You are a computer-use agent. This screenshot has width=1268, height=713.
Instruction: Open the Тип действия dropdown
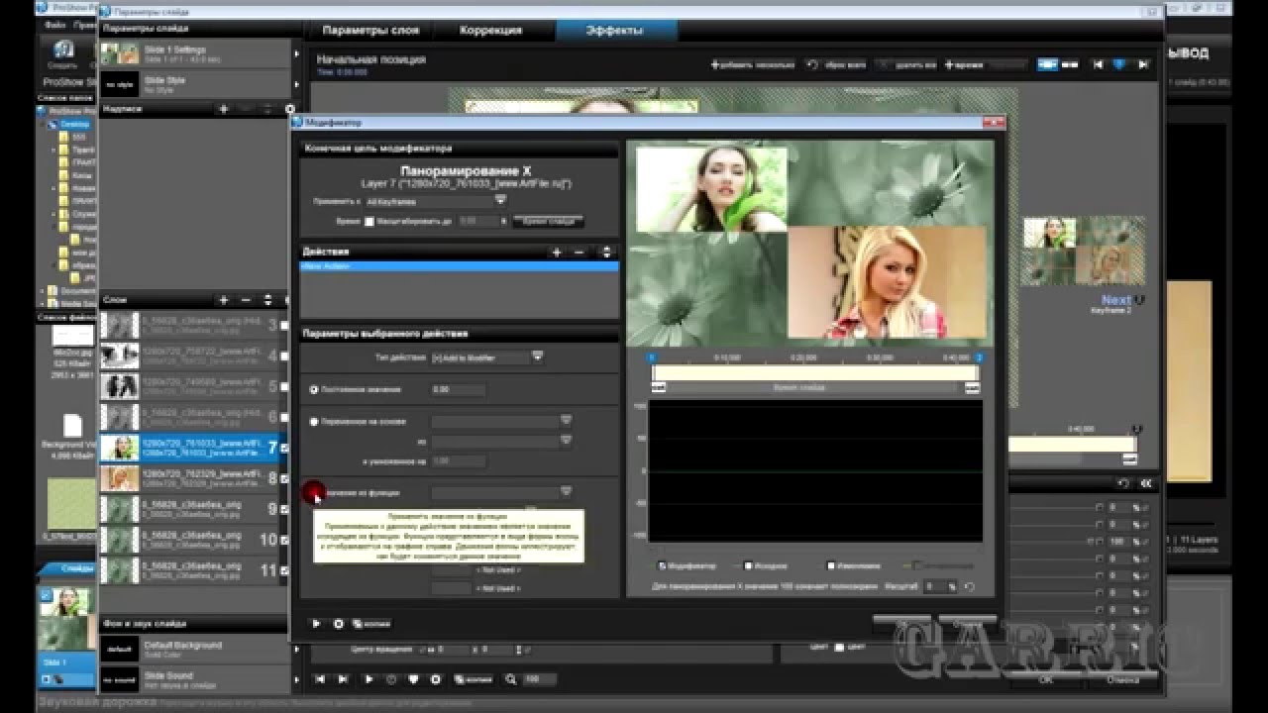pyautogui.click(x=537, y=356)
